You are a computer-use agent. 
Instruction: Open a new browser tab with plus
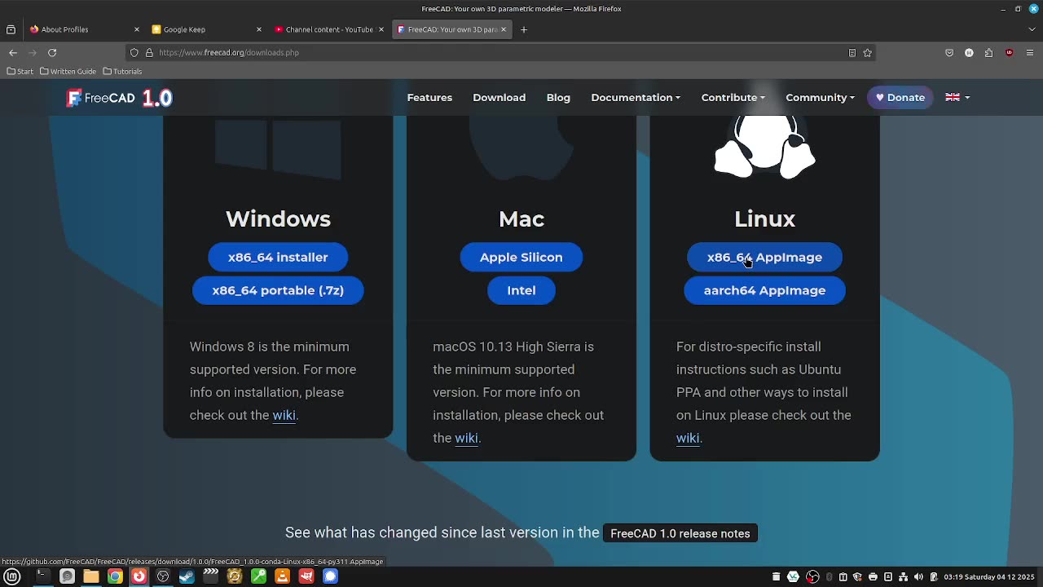524,29
